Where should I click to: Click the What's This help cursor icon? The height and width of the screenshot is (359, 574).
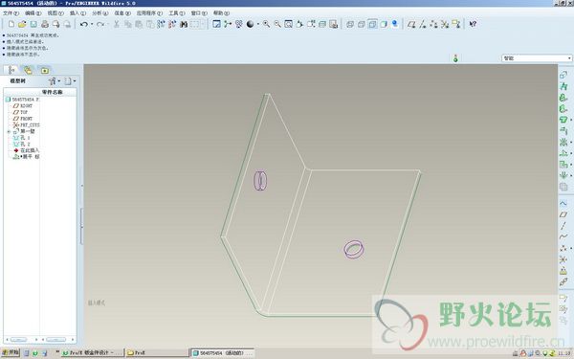(x=473, y=24)
